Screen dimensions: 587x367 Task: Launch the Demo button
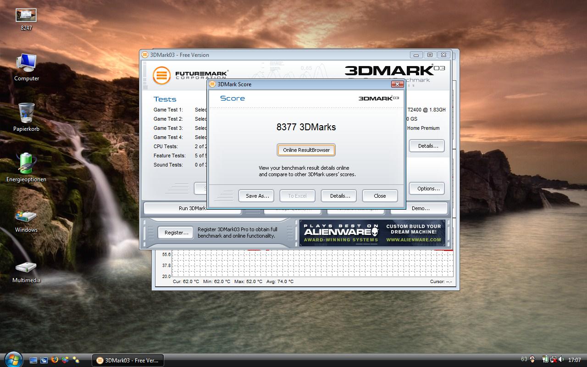(x=419, y=208)
